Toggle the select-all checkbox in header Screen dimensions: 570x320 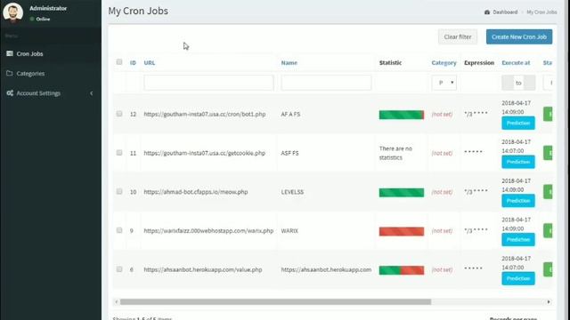coord(119,62)
